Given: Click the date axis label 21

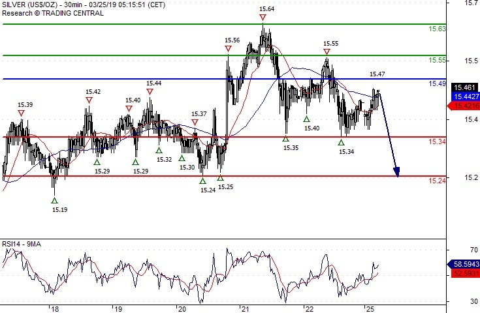Looking at the screenshot, I should [245, 309].
